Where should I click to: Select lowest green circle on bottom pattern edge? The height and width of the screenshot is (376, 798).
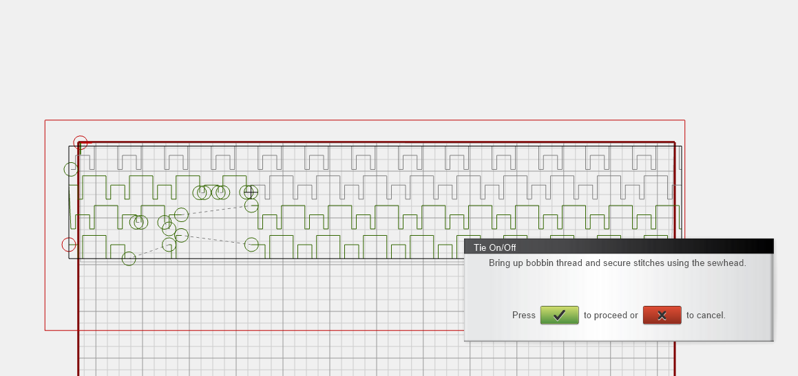[x=129, y=258]
